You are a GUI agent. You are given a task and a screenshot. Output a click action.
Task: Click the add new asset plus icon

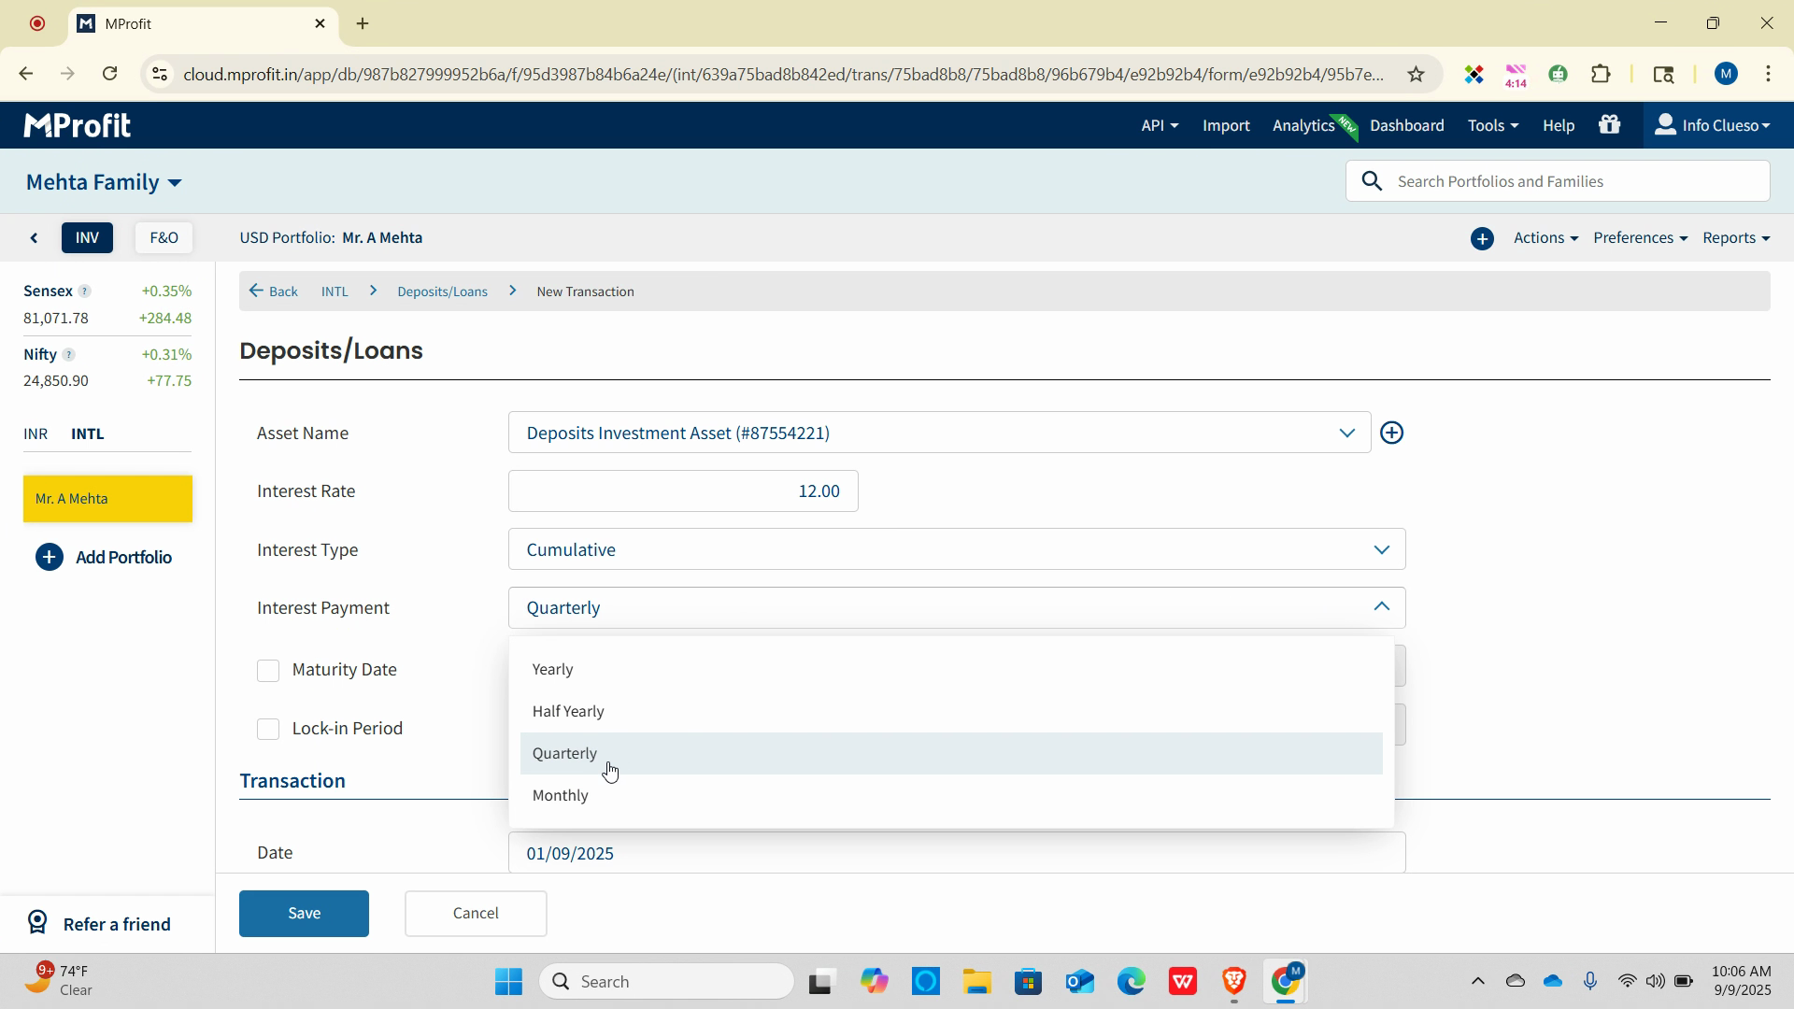click(1391, 433)
